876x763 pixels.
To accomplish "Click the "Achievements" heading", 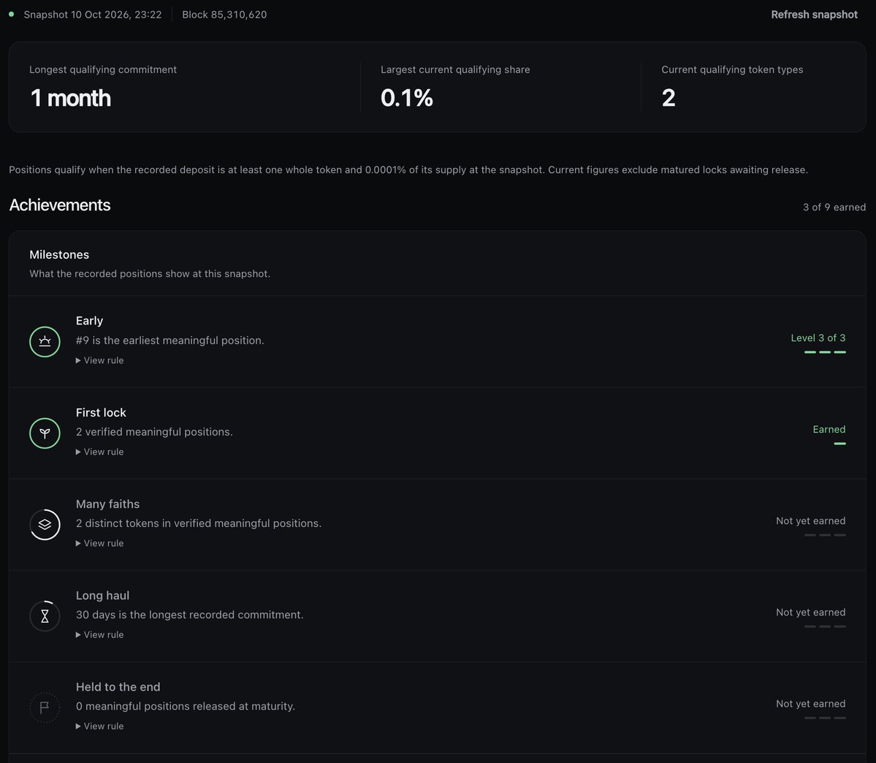I will (x=60, y=205).
